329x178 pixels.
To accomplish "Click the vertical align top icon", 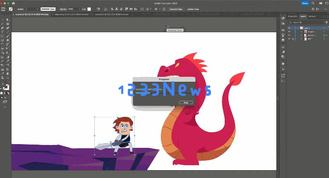I will point(126,9).
